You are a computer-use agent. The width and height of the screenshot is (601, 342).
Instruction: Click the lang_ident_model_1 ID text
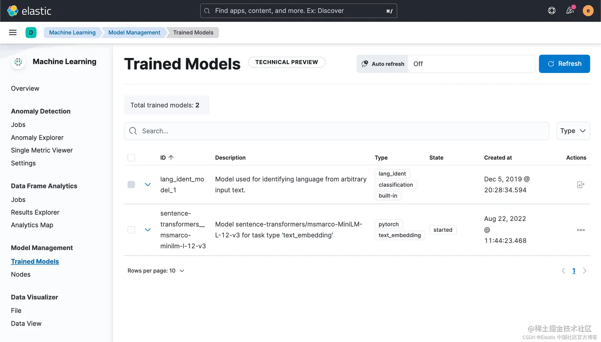182,185
